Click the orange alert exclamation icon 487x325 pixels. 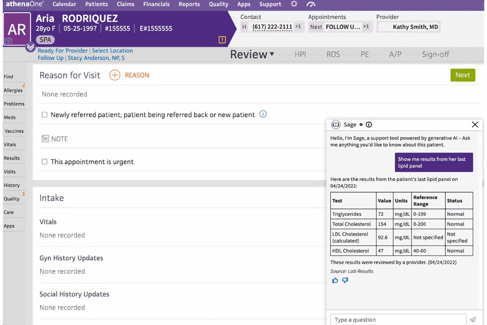pyautogui.click(x=222, y=40)
